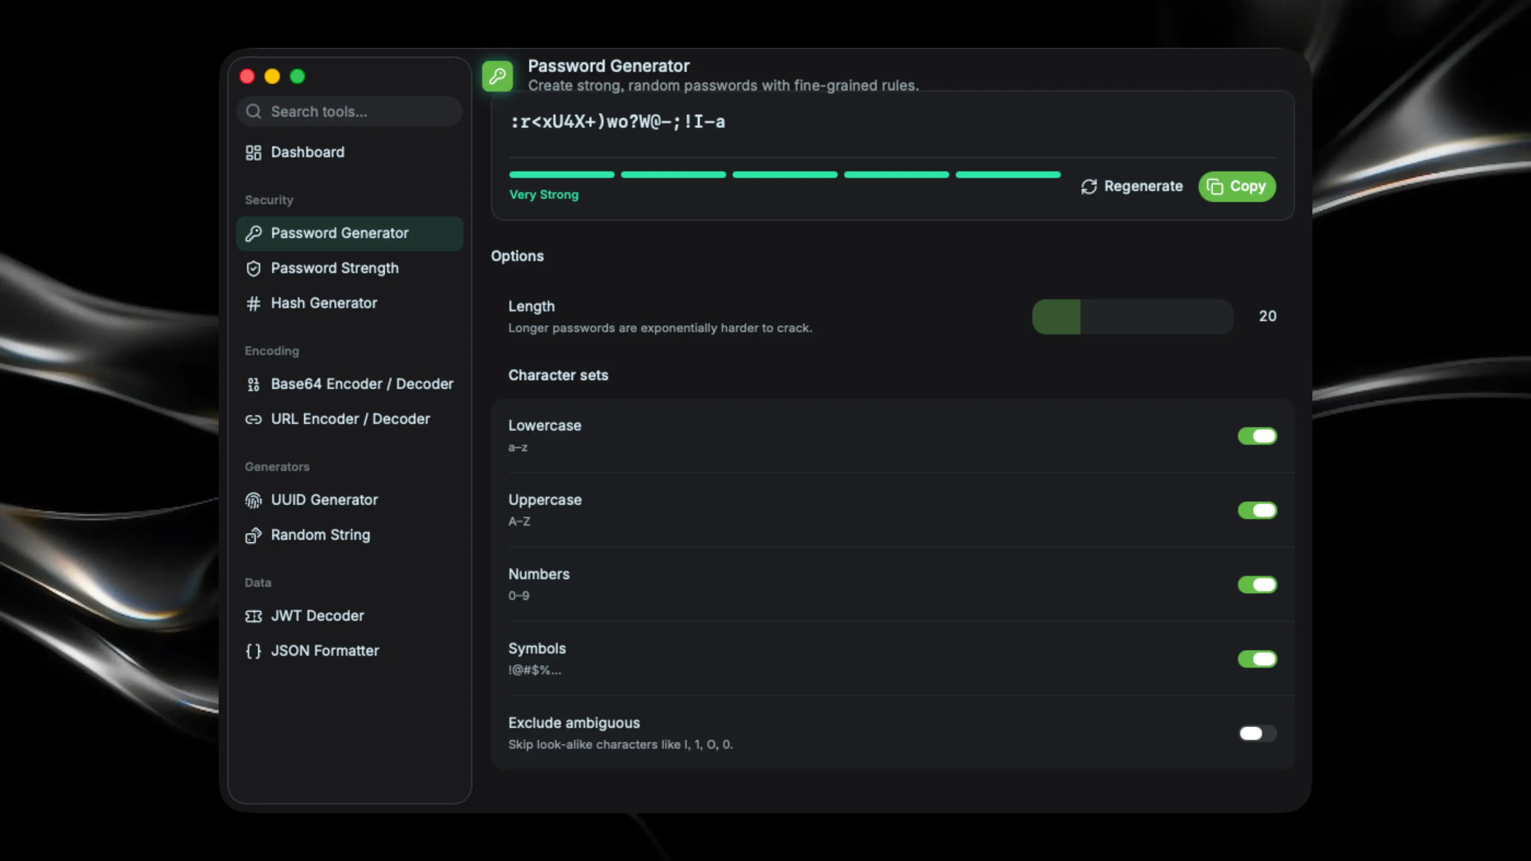This screenshot has width=1531, height=861.
Task: Click the last strength meter segment
Action: [x=1008, y=175]
